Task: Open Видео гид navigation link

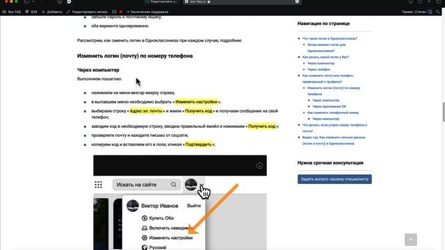Action: point(334,140)
